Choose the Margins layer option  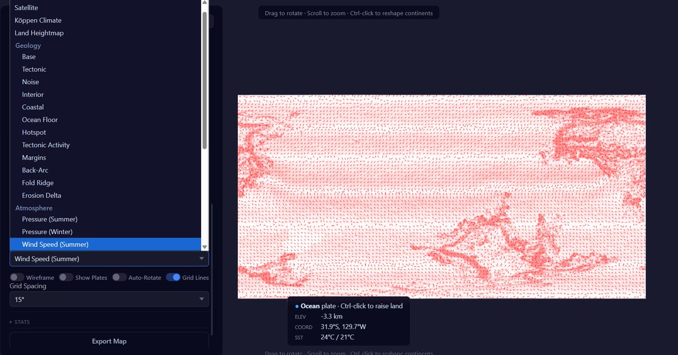106,157
